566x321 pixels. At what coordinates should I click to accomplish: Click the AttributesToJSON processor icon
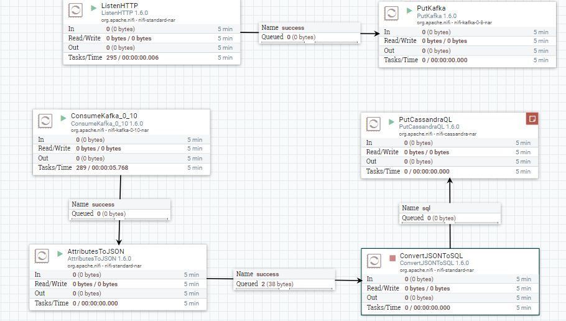point(42,256)
